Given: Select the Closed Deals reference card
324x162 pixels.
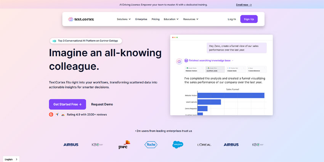Looking at the screenshot, I should click(x=236, y=69).
